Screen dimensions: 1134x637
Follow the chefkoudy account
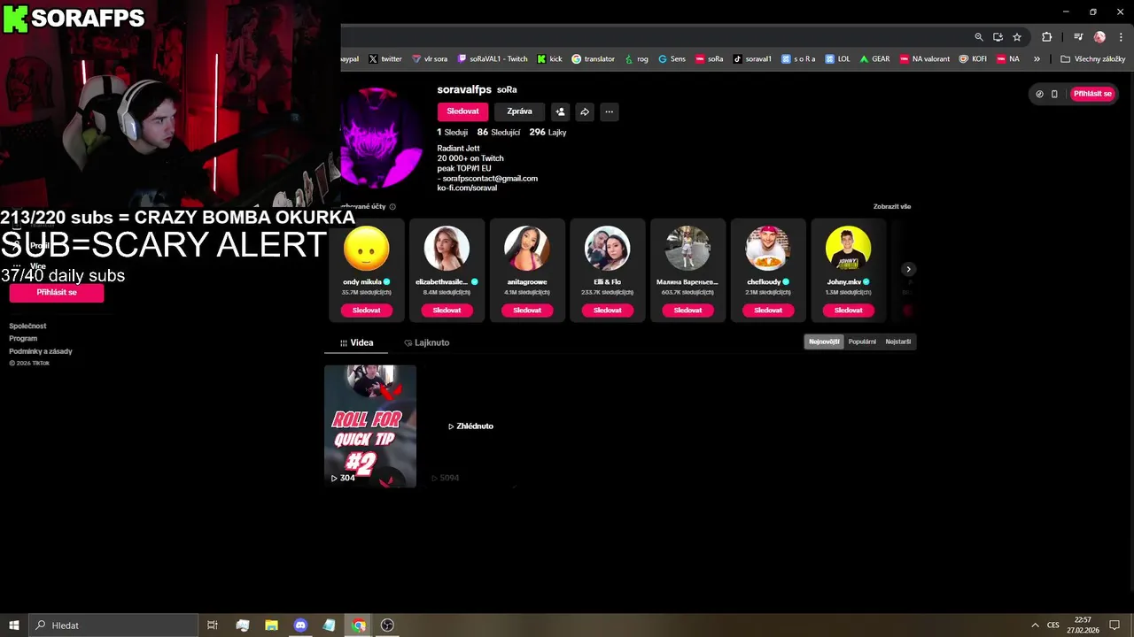[768, 310]
